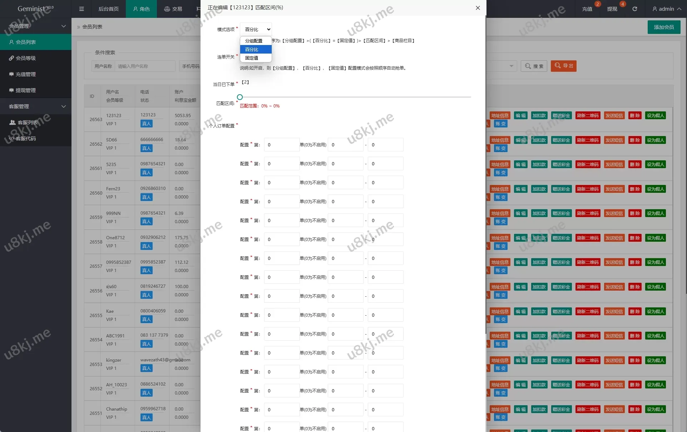This screenshot has height=432, width=687.
Task: Select 分组配置 in the mode dropdown list
Action: click(x=254, y=41)
